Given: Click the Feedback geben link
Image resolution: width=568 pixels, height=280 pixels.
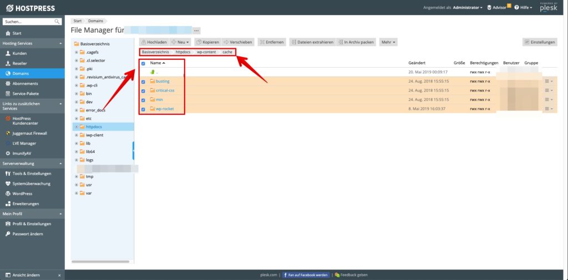Looking at the screenshot, I should [x=351, y=275].
